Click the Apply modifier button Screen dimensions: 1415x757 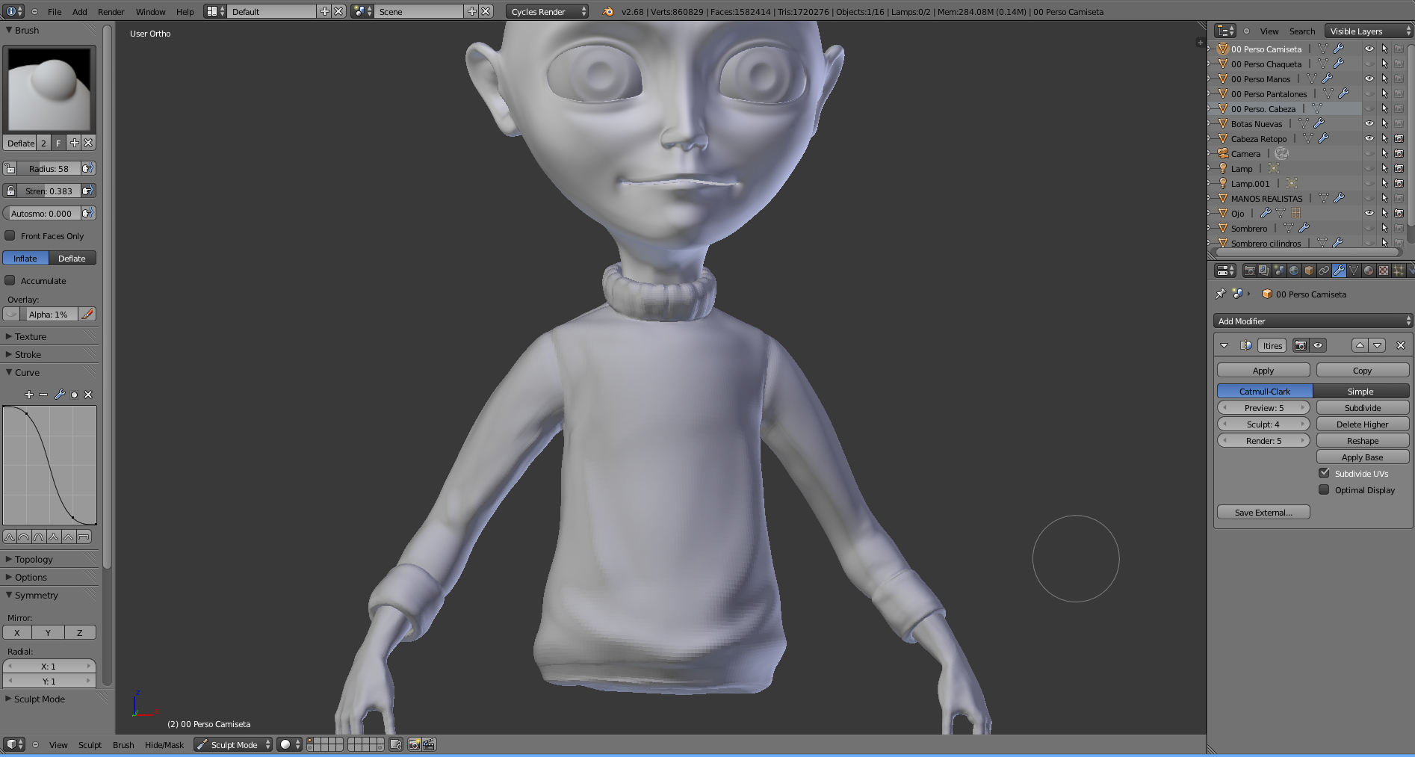tap(1263, 371)
